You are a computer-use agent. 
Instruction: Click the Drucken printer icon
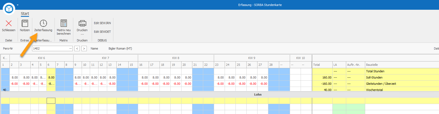coord(82,23)
